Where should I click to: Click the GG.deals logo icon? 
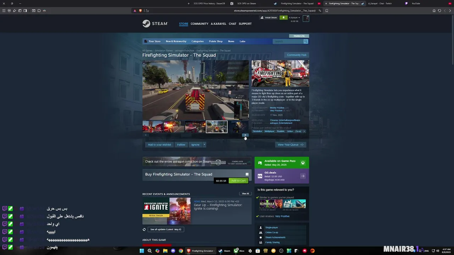coord(260,176)
